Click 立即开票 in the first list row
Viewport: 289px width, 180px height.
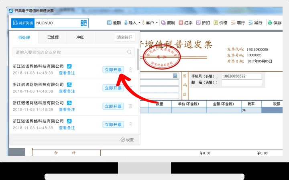pos(113,70)
